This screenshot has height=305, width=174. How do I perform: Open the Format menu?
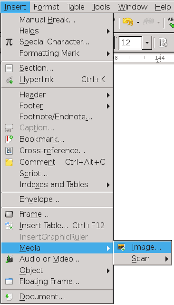click(46, 7)
